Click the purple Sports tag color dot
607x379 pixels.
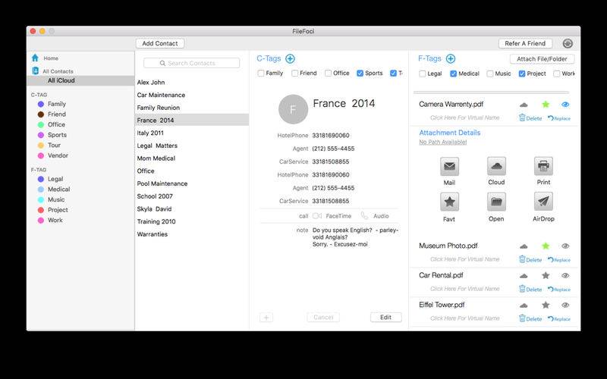[41, 135]
